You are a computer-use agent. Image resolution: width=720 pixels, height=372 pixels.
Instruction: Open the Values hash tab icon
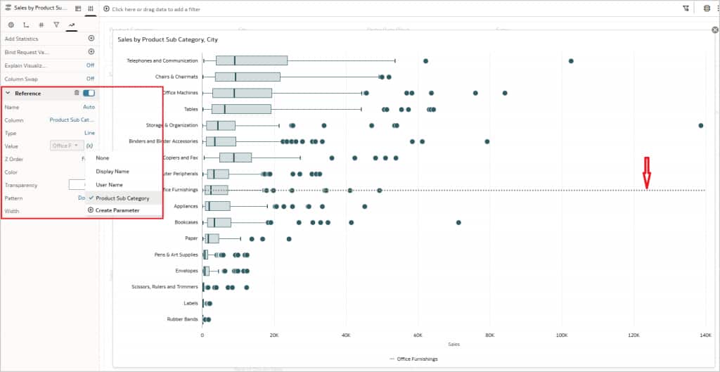point(41,25)
